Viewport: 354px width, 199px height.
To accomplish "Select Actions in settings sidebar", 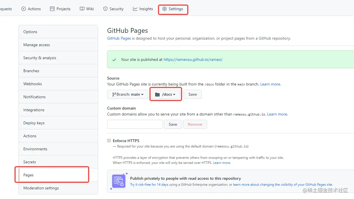I will [x=58, y=136].
